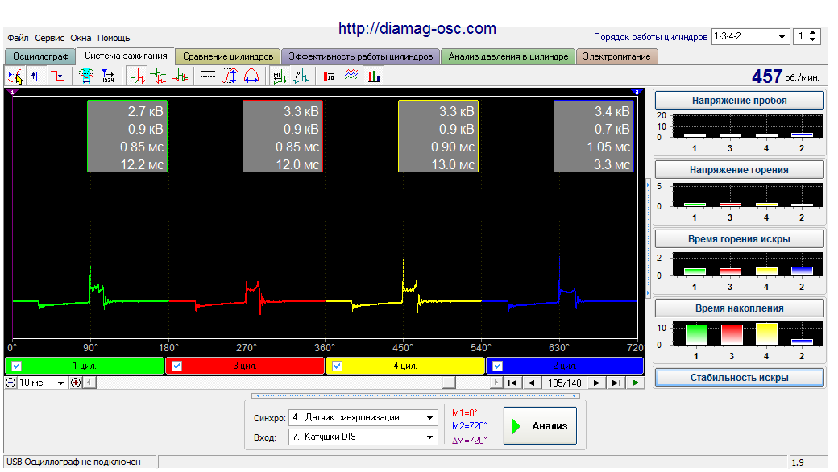Click the multicolor wavy lines icon
Image resolution: width=838 pixels, height=472 pixels.
click(x=351, y=77)
